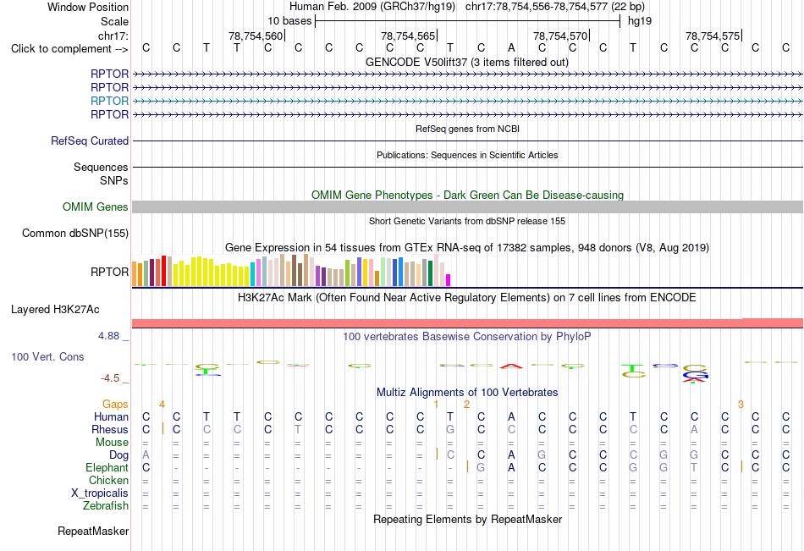Click the Rhesus species label
Image resolution: width=804 pixels, height=551 pixels.
110,429
